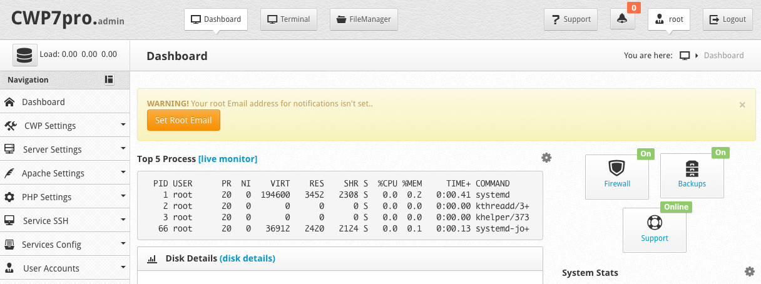761x284 pixels.
Task: Click the database server icon beside Load
Action: pos(24,55)
